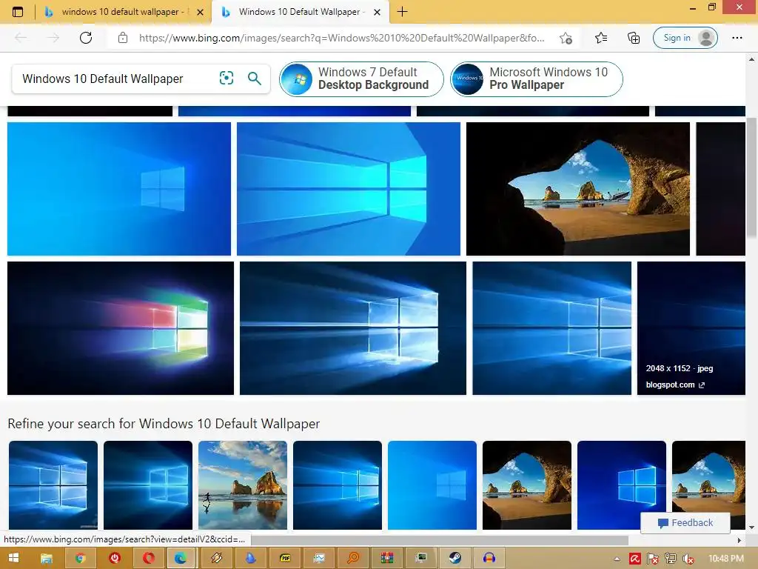
Task: Open the PDF application in taskbar
Action: [x=285, y=558]
